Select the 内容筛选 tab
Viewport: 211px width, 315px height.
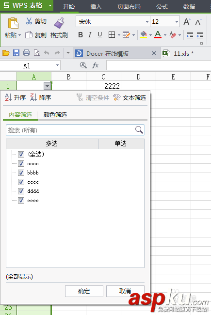coord(20,115)
